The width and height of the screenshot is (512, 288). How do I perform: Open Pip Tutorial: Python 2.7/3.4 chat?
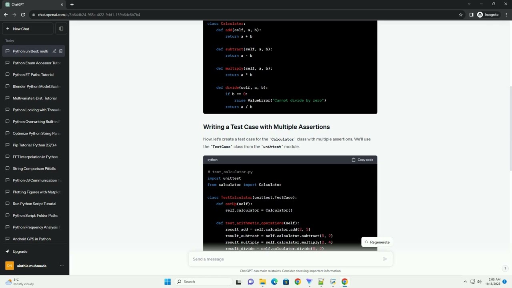point(34,145)
